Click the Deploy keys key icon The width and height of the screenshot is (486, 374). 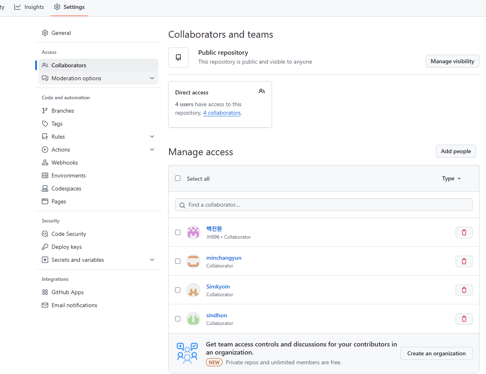point(45,247)
